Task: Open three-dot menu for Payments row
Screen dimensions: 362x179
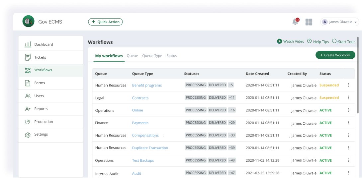Action: point(348,123)
